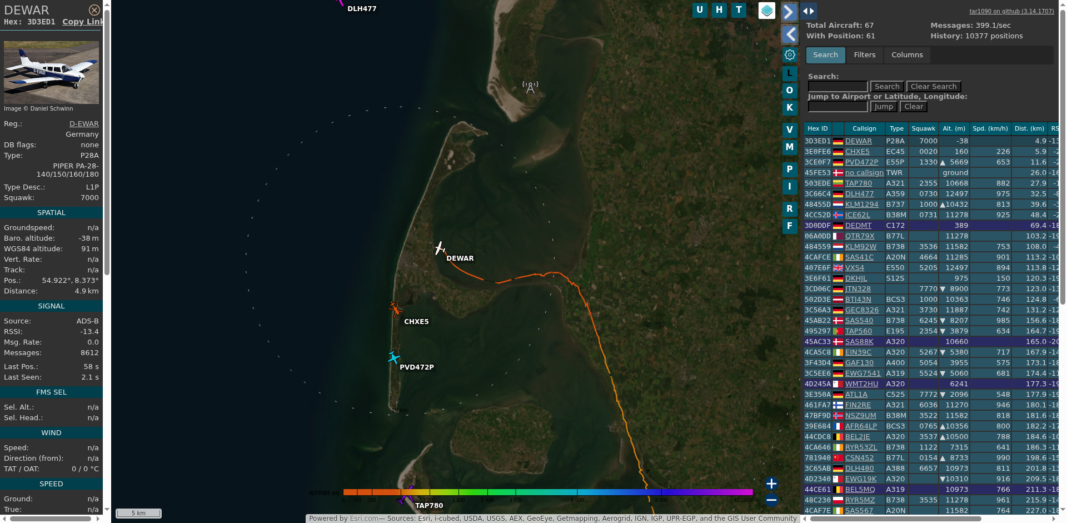The image size is (1067, 523).
Task: Sort table by Type column
Action: tap(896, 129)
